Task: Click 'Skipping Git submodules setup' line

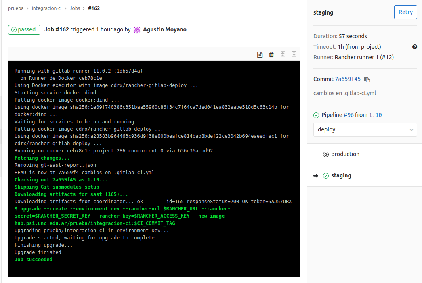Action: (x=57, y=187)
